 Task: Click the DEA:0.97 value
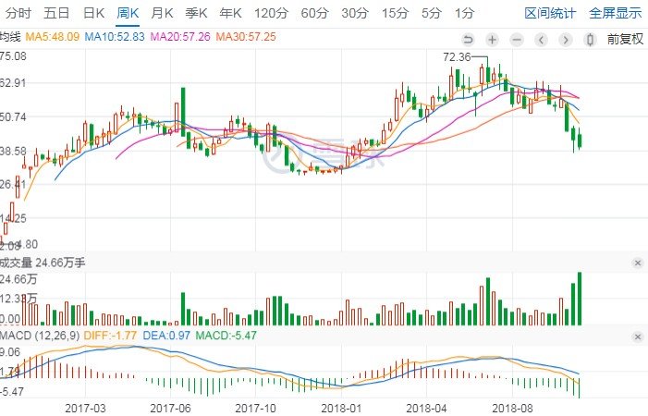(166, 335)
